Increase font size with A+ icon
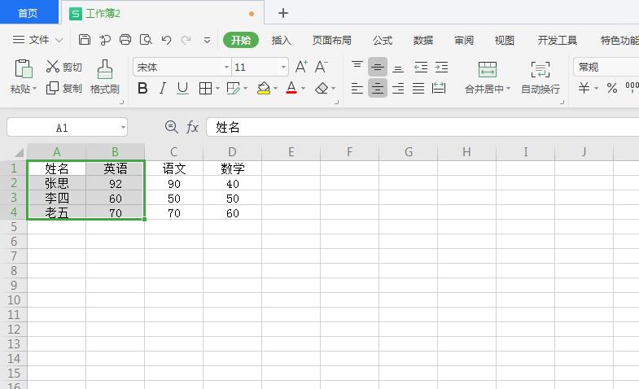The height and width of the screenshot is (389, 639). click(301, 67)
